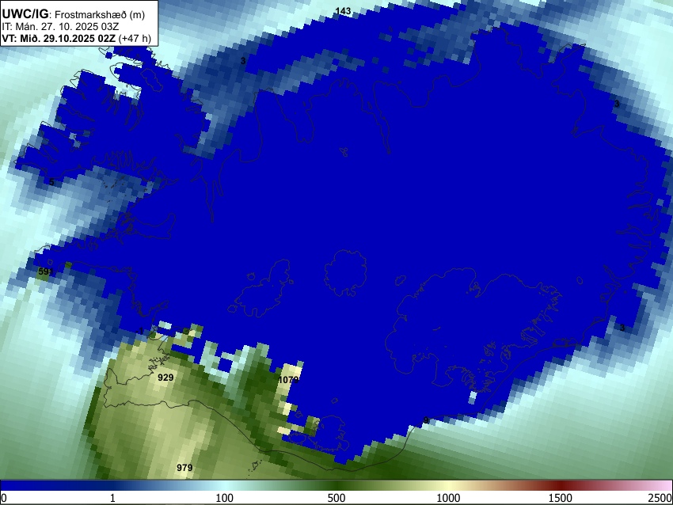Pick the map value label 1079

288,380
